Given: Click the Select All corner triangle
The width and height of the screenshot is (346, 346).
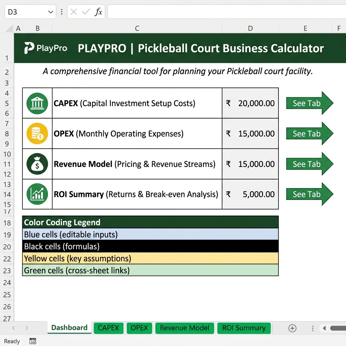Looking at the screenshot, I should 9,28.
